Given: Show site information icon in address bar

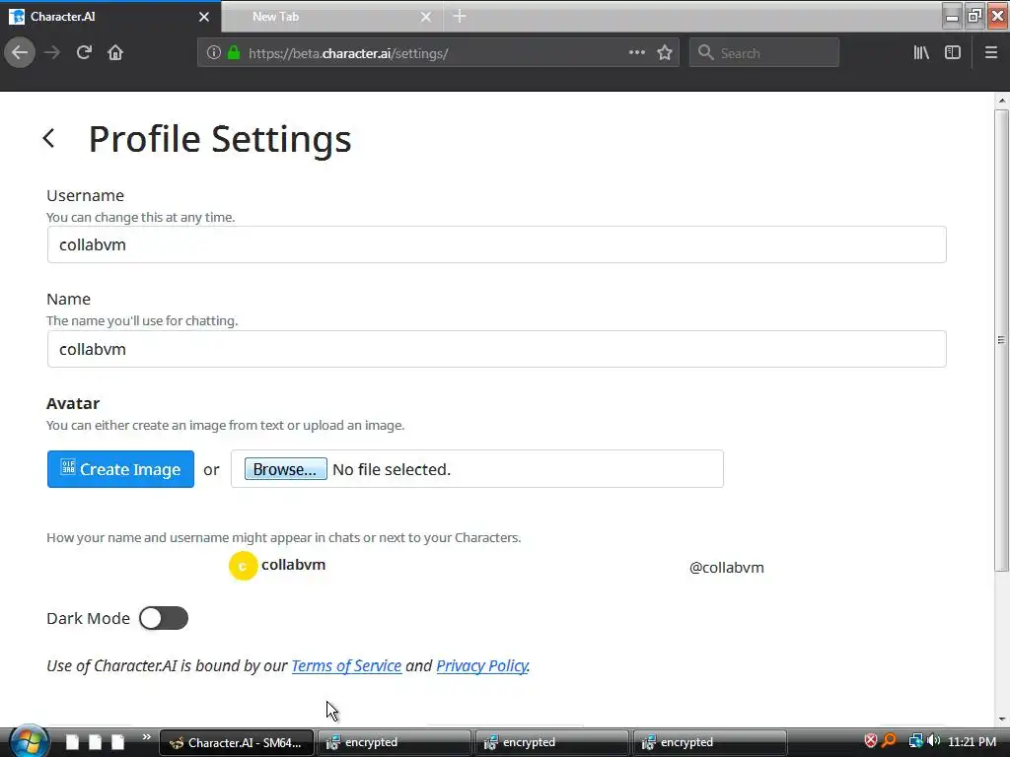Looking at the screenshot, I should click(x=214, y=53).
